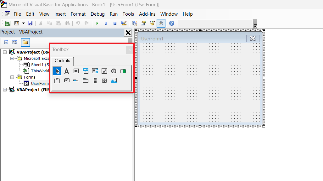Screen dimensions: 323x181
Task: Select the Forms folder label
Action: tap(30, 77)
